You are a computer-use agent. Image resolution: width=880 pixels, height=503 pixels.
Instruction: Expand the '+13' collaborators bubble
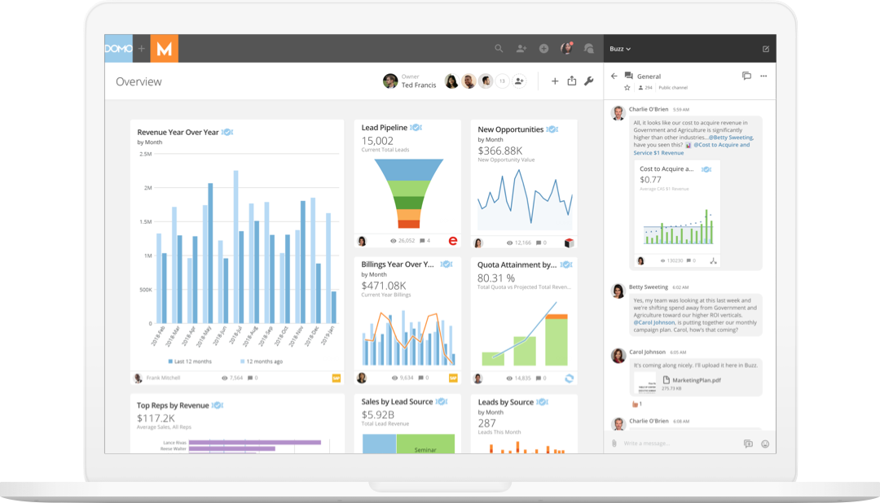(x=503, y=81)
